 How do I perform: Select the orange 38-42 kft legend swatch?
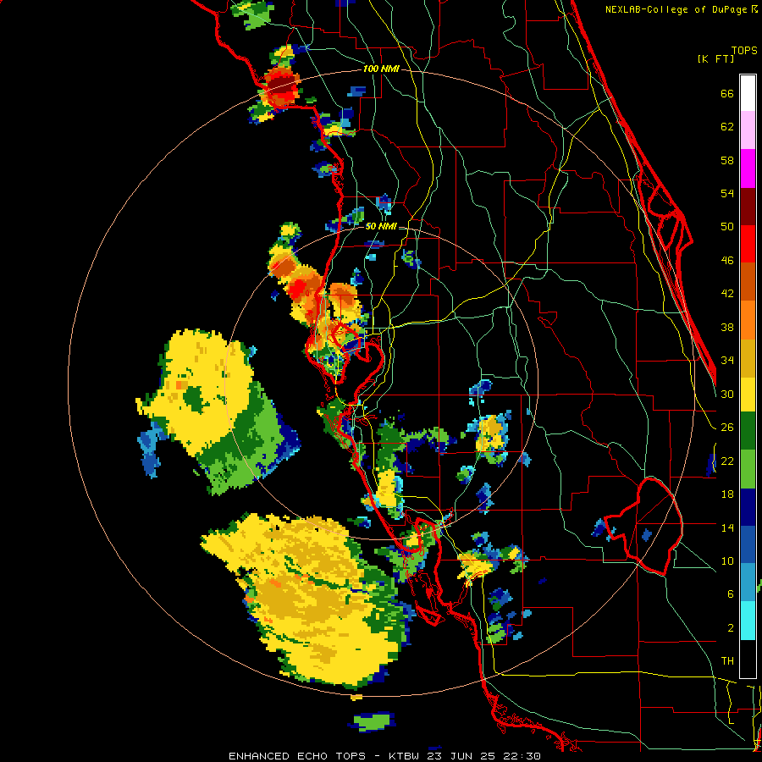(748, 320)
